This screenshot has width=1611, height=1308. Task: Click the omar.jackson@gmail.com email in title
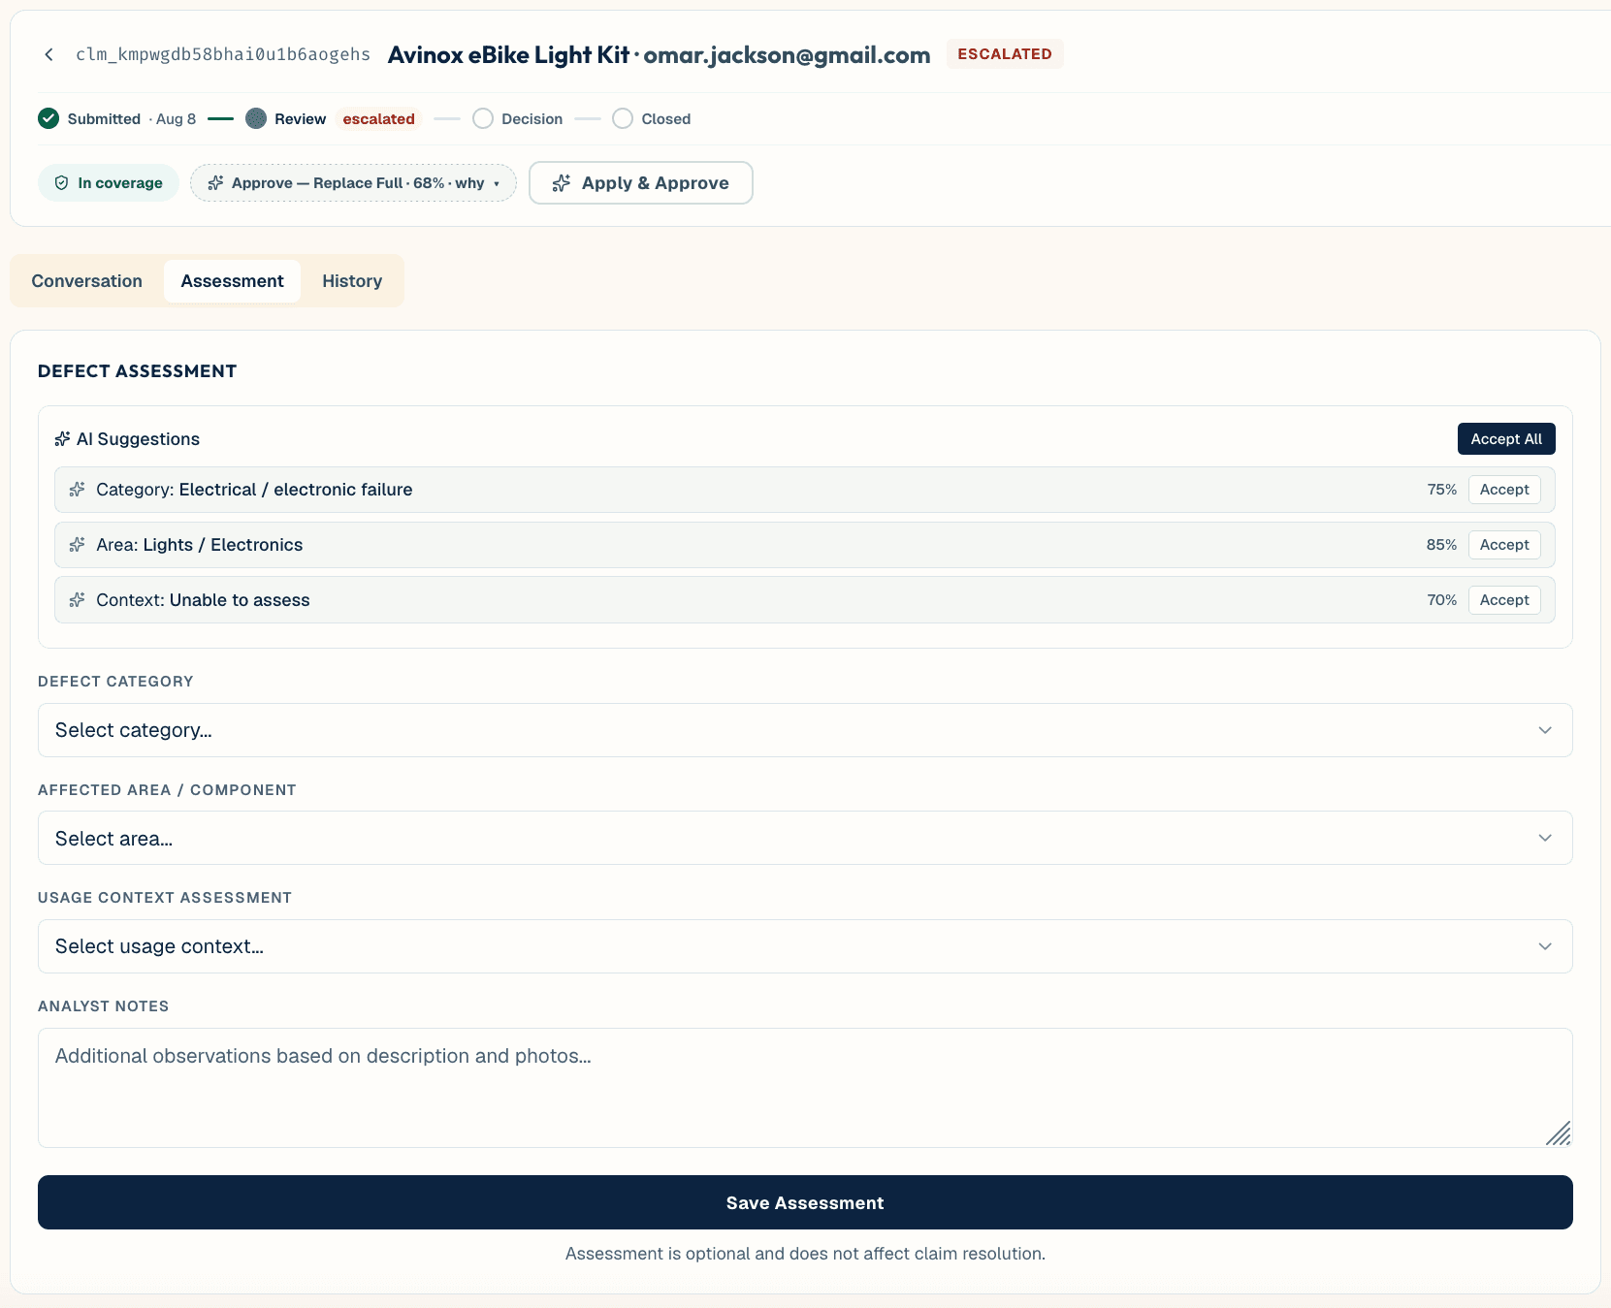point(788,55)
